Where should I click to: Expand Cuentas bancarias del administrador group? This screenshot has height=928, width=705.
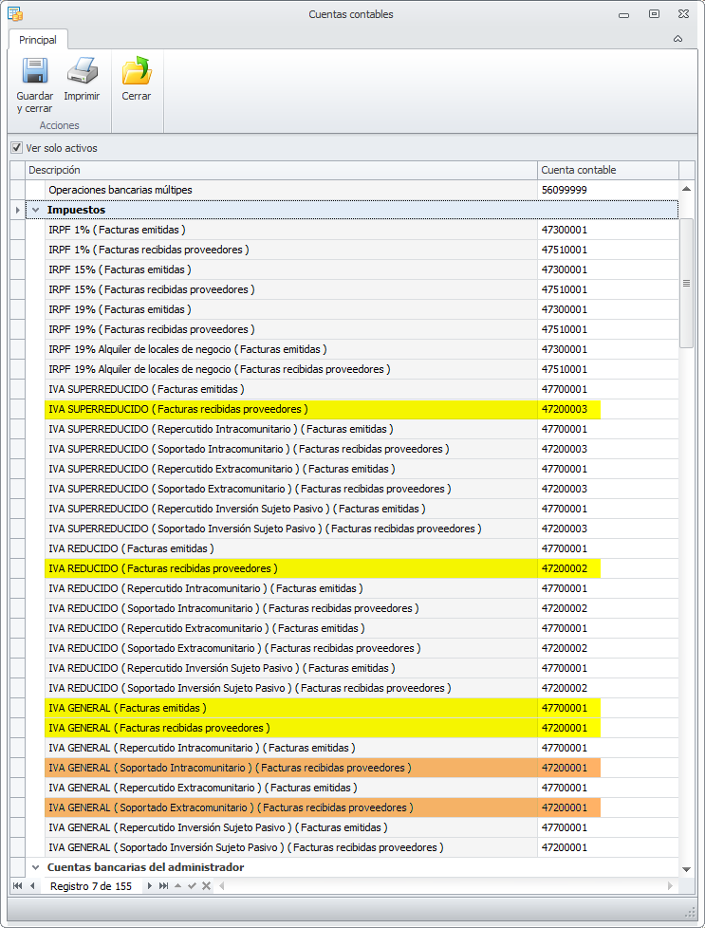[35, 867]
